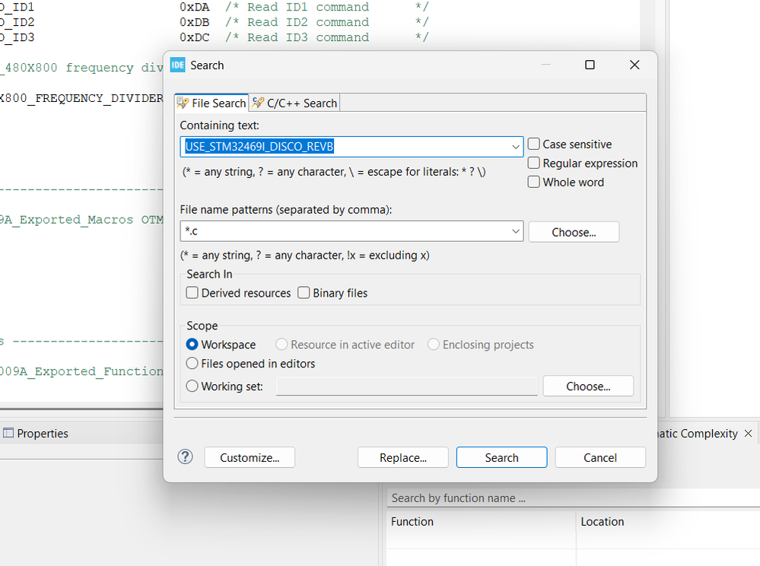The width and height of the screenshot is (760, 566).
Task: Open the help question mark icon
Action: point(185,456)
